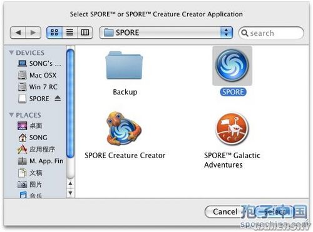This screenshot has width=313, height=232.
Task: Collapse the DEVICES section
Action: (11, 53)
